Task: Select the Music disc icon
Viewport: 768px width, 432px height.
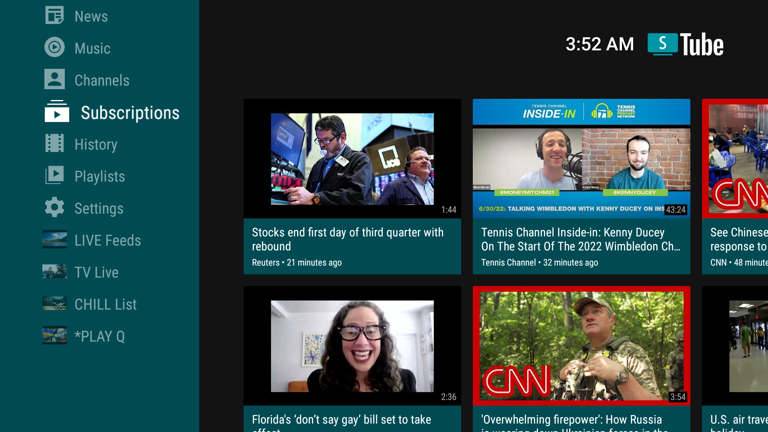Action: pos(54,47)
